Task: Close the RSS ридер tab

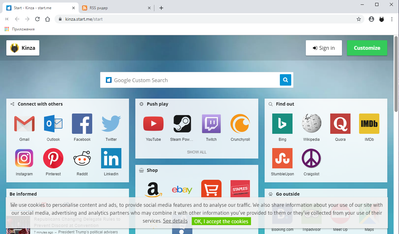Action: coord(149,8)
